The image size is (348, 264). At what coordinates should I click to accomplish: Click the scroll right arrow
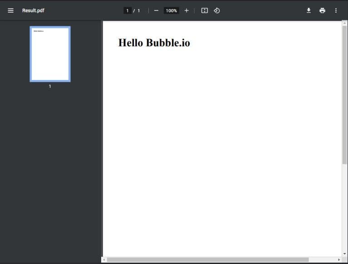(x=338, y=260)
